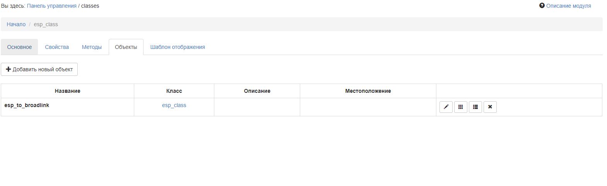Select the Объекты tab
This screenshot has width=607, height=186.
tap(126, 47)
